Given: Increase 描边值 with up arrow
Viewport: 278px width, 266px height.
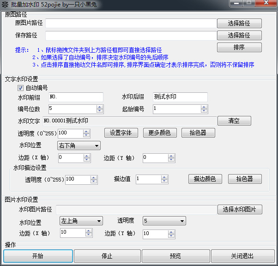Looking at the screenshot, I should coord(164,177).
